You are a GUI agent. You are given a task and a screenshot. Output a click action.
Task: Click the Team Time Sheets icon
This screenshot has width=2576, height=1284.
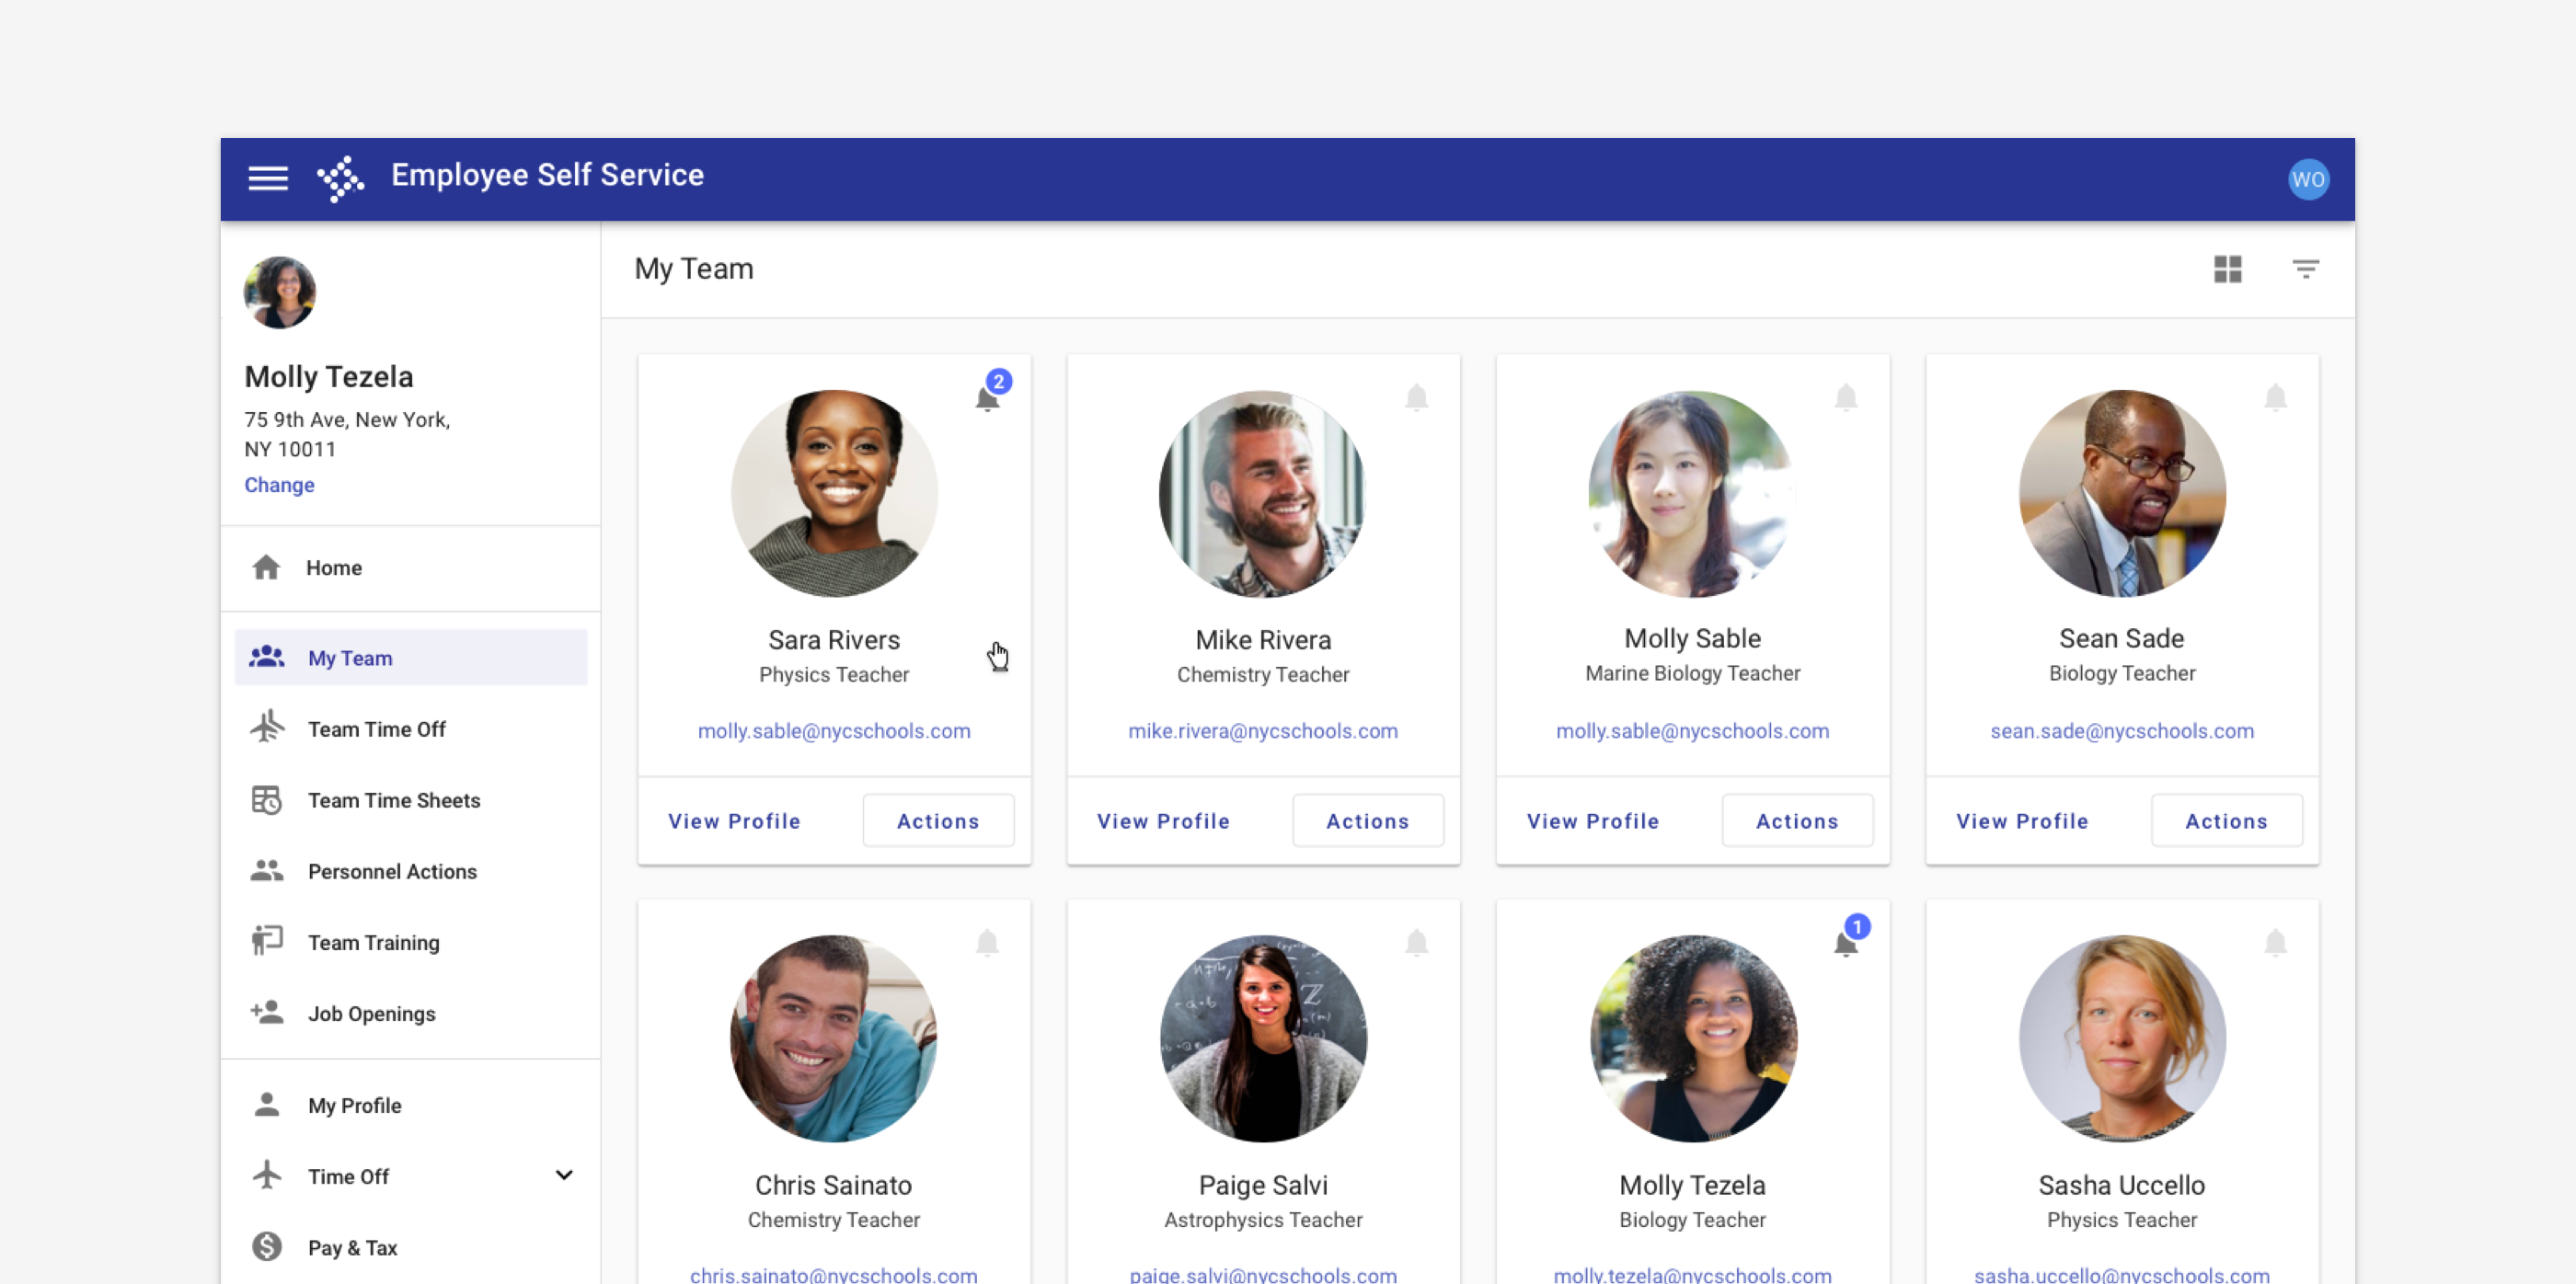[x=267, y=799]
